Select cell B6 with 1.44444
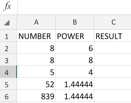 click(75, 96)
